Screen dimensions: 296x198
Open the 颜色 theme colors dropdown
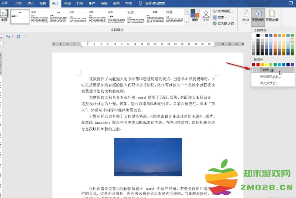[195, 17]
